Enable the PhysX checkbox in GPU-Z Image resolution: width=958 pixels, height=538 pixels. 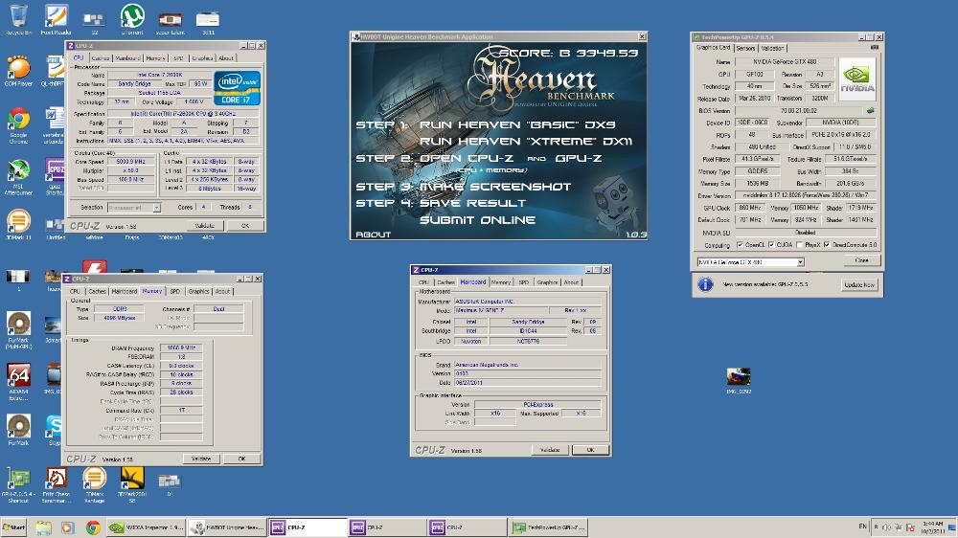pyautogui.click(x=800, y=245)
